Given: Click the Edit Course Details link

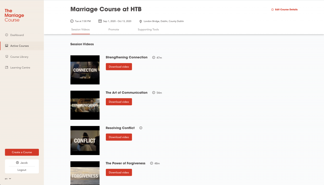Looking at the screenshot, I should point(286,10).
